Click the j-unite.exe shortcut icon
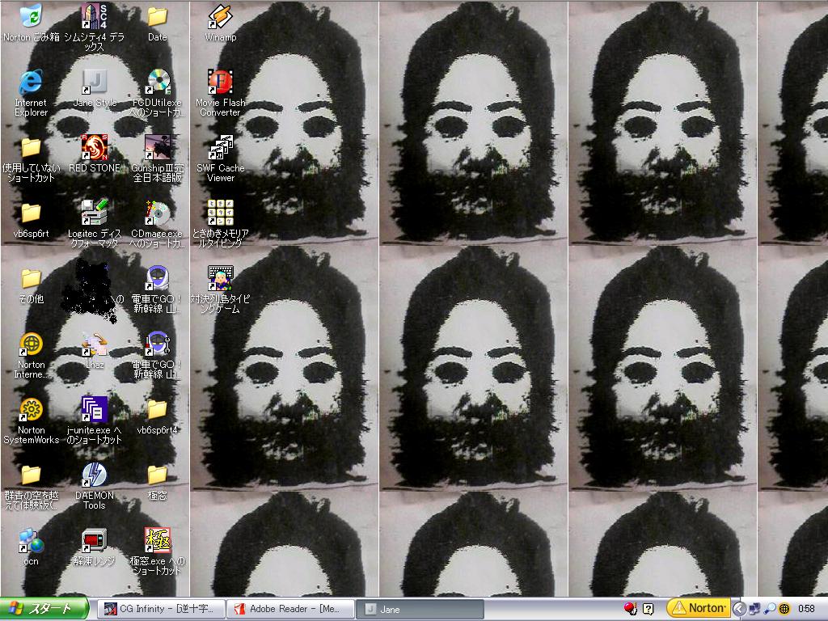Image resolution: width=828 pixels, height=621 pixels. tap(94, 409)
